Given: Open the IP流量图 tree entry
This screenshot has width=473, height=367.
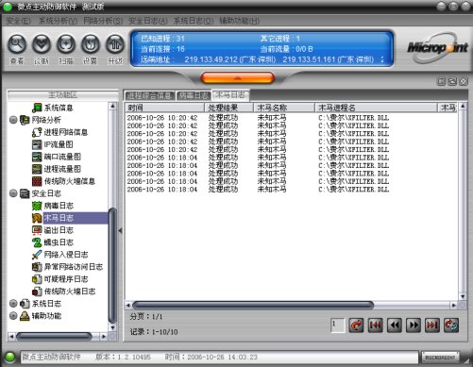Looking at the screenshot, I should 53,144.
